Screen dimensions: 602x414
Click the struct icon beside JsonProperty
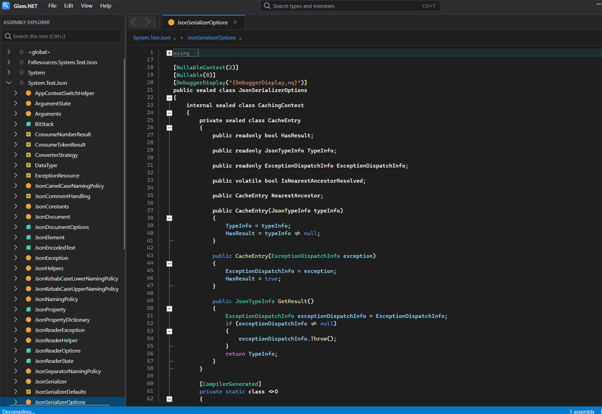(29, 309)
